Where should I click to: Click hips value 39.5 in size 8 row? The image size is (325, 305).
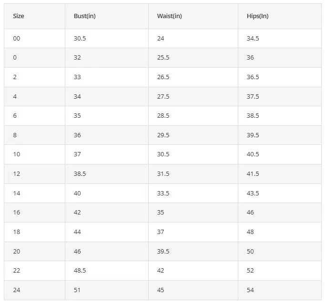253,135
